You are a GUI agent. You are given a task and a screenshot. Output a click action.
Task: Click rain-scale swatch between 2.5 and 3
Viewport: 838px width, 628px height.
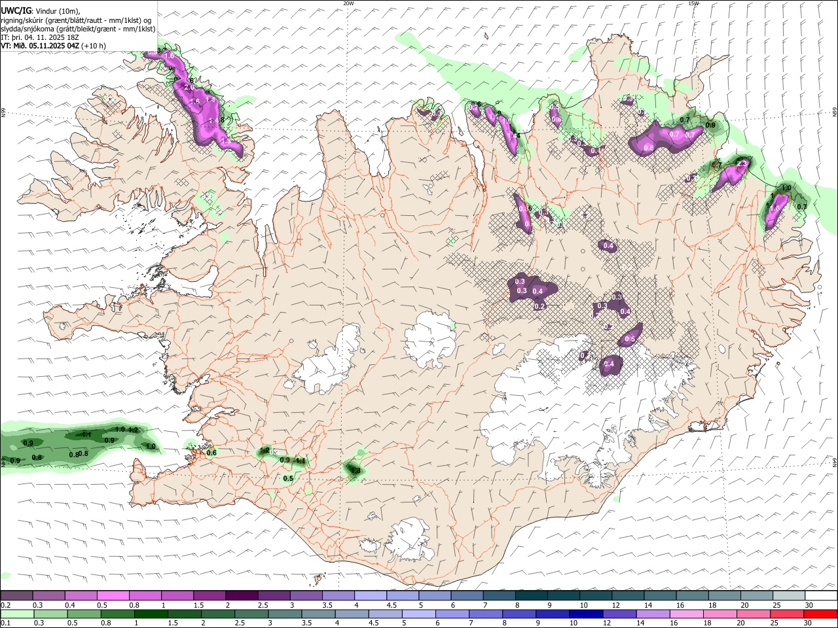click(x=251, y=614)
